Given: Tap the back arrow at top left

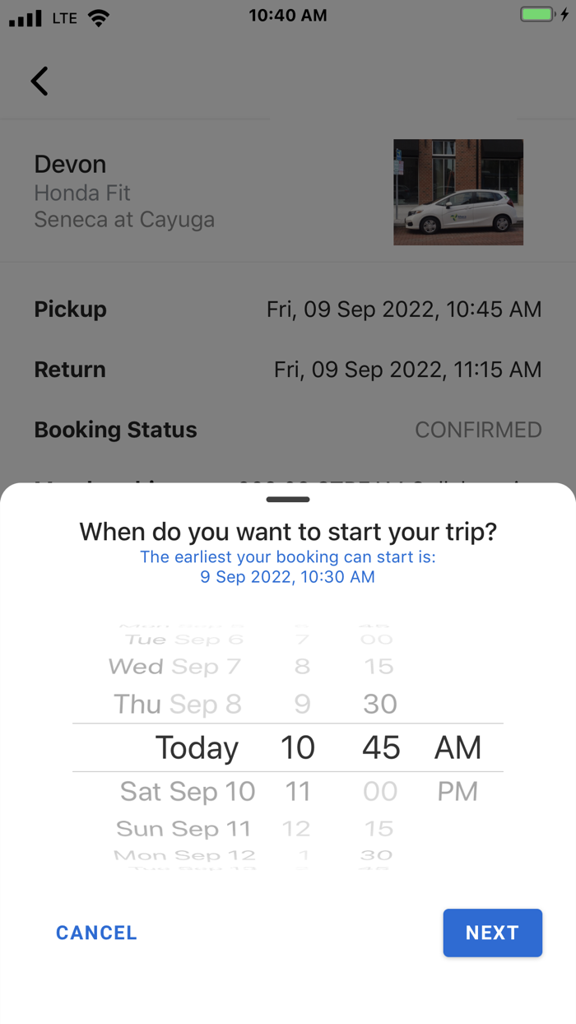Looking at the screenshot, I should (39, 81).
